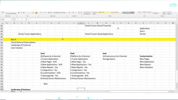
Task: Add a new sheet
Action: pyautogui.click(x=21, y=91)
